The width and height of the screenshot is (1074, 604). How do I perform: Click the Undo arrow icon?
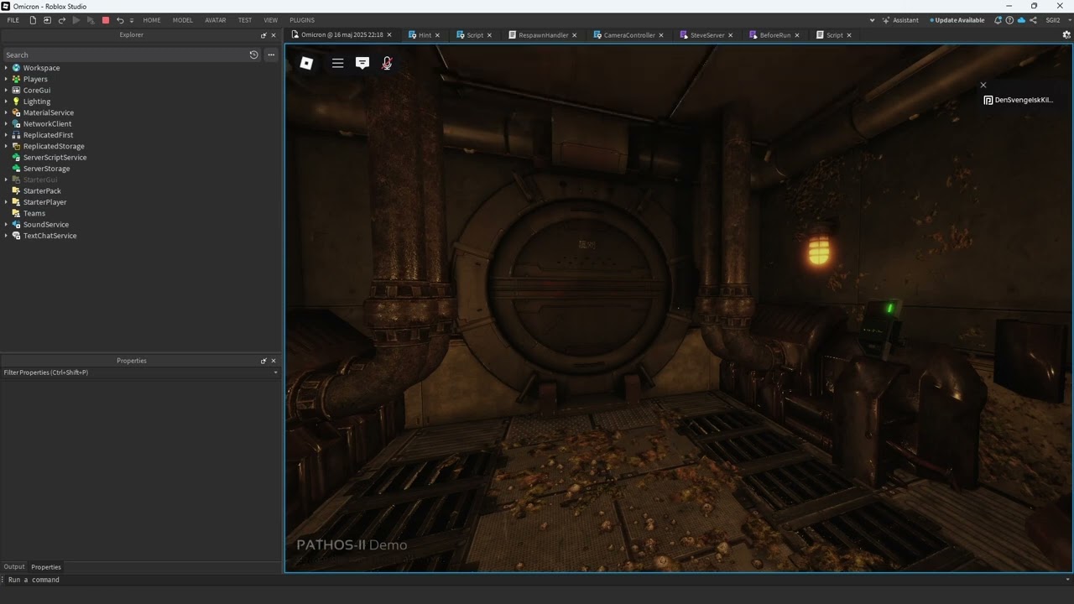click(120, 20)
